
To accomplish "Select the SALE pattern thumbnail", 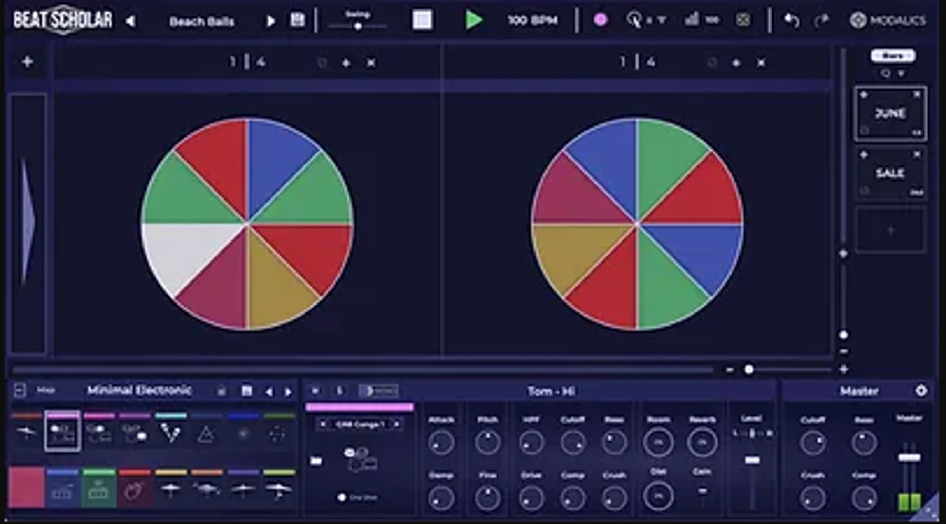I will click(890, 173).
